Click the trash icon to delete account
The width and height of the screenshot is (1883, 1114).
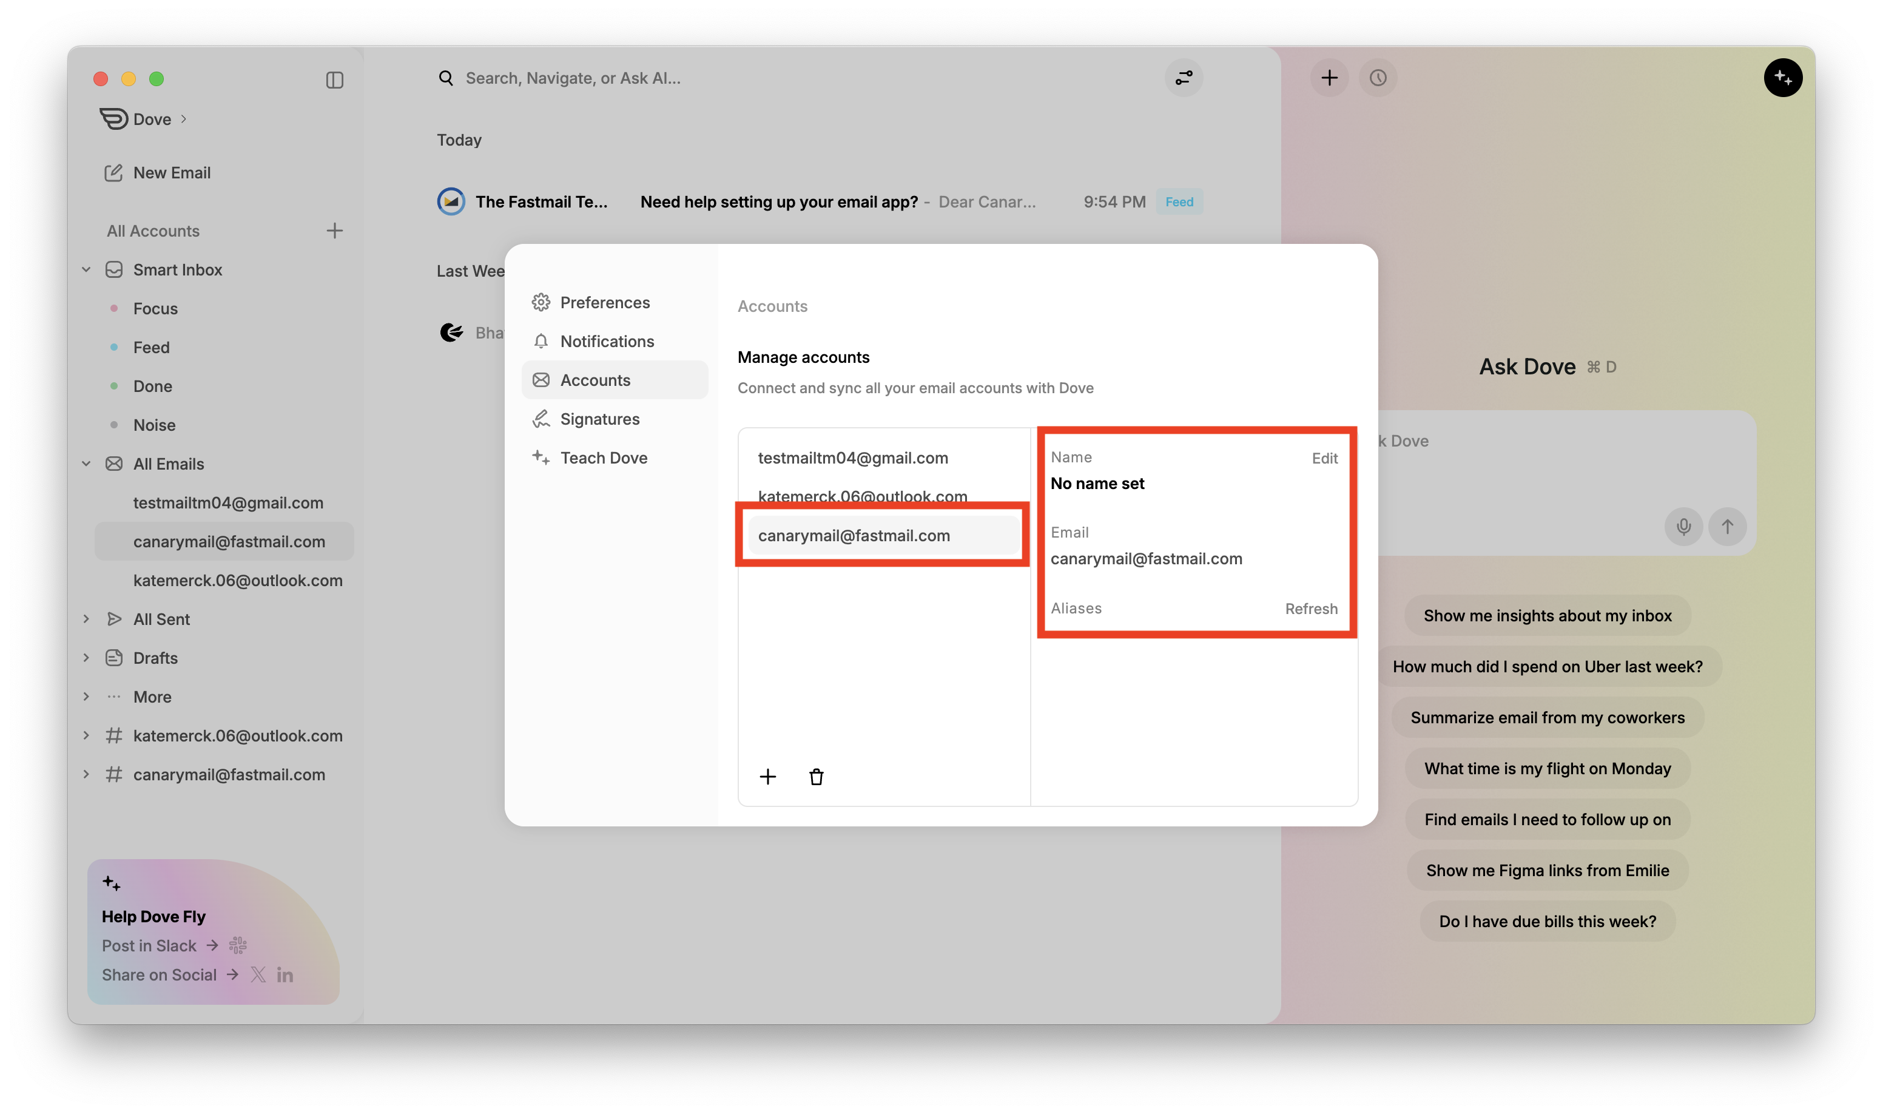point(816,777)
